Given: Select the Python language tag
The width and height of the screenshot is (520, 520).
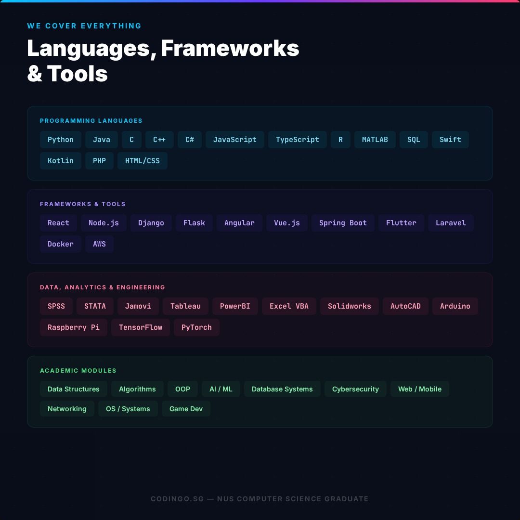Looking at the screenshot, I should (61, 140).
